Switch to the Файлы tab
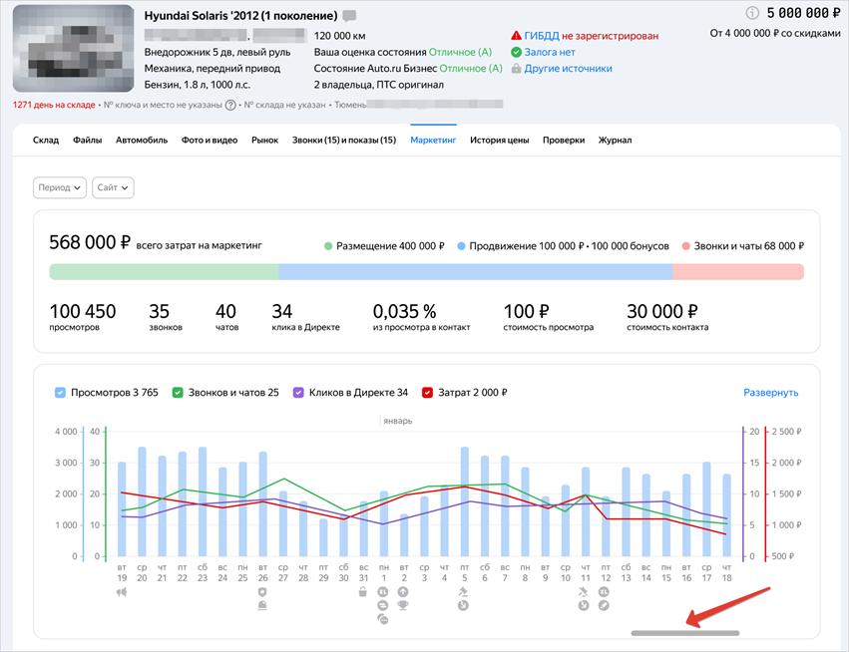 point(87,141)
